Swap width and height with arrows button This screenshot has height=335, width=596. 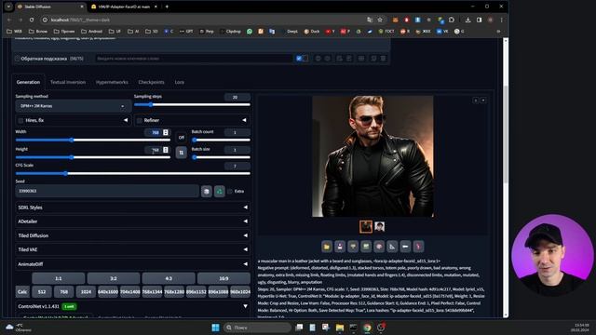pyautogui.click(x=182, y=153)
